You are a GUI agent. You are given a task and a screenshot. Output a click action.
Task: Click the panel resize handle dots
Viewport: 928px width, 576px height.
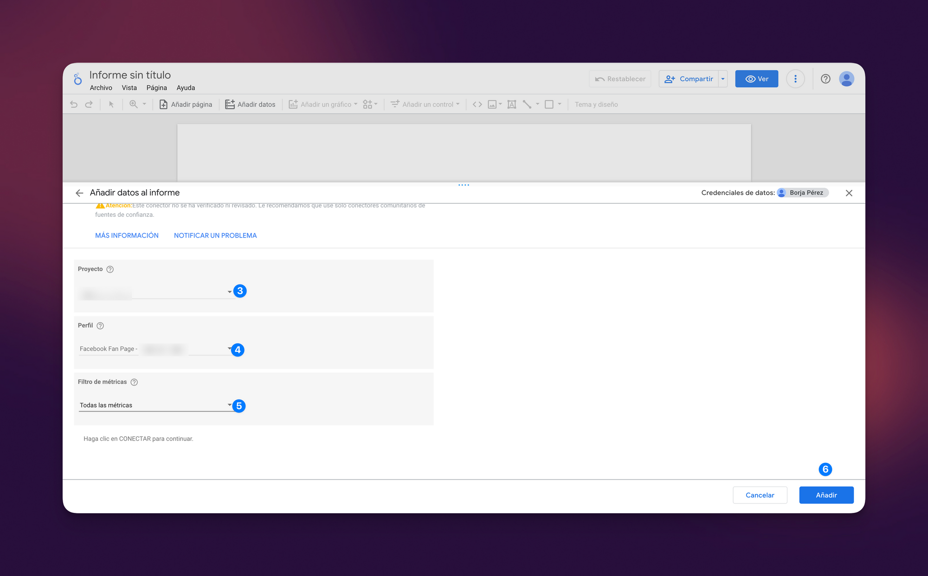[464, 185]
